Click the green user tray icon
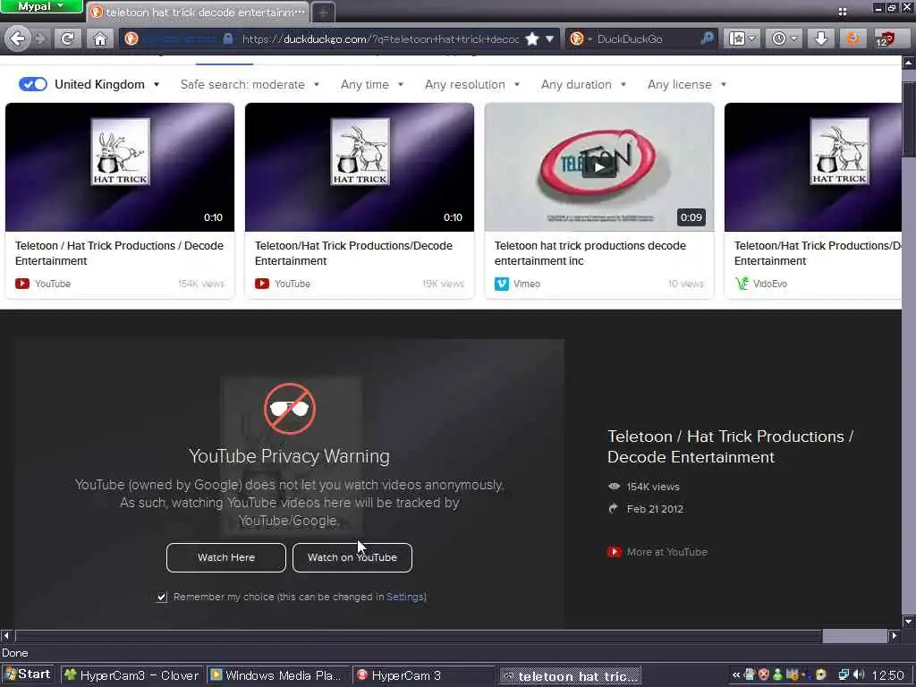916x687 pixels. coord(777,674)
